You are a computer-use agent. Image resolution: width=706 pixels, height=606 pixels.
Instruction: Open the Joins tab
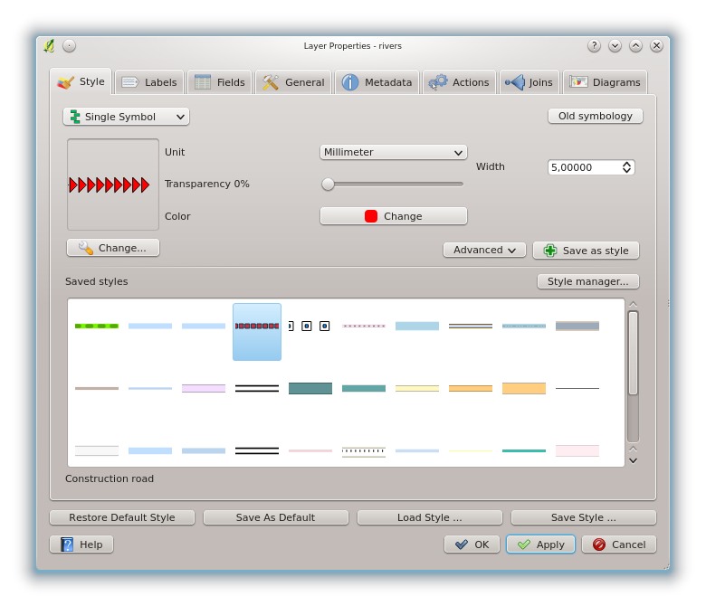pyautogui.click(x=529, y=82)
